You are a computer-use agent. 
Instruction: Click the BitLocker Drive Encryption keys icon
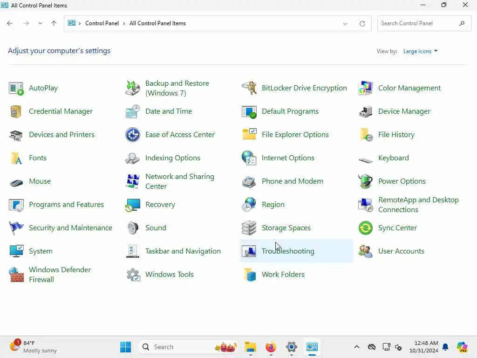click(249, 88)
